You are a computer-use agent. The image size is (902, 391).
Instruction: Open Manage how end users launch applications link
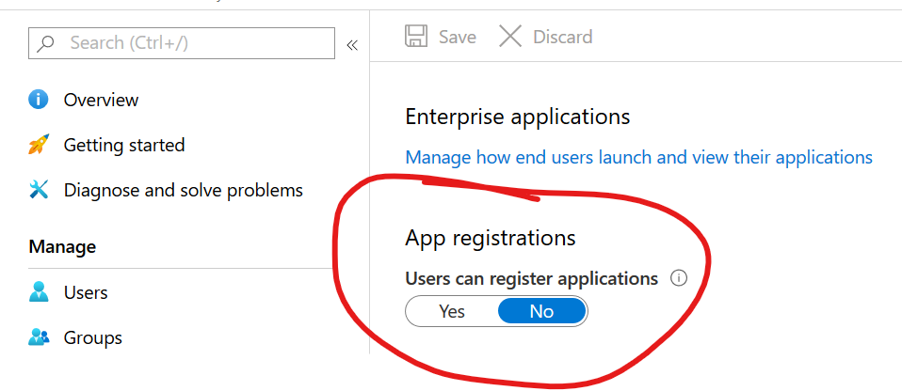coord(638,157)
